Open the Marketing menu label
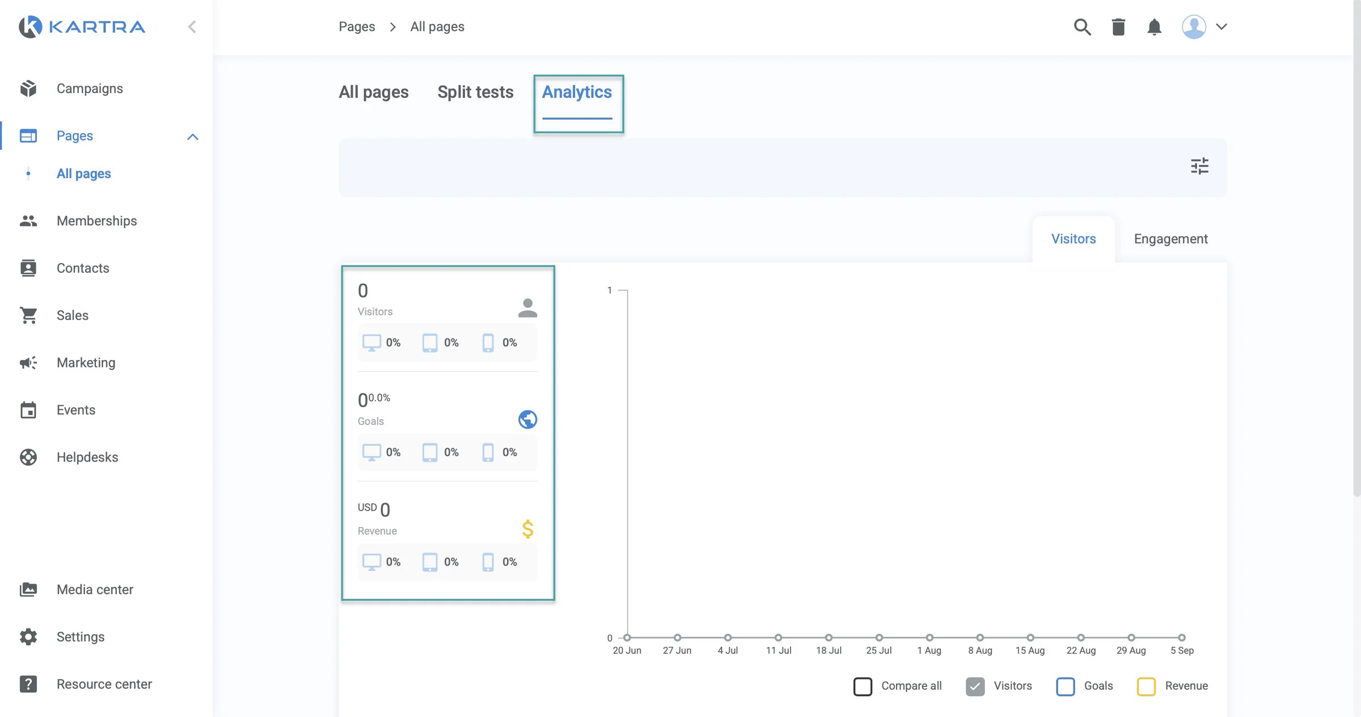1361x717 pixels. pyautogui.click(x=86, y=362)
